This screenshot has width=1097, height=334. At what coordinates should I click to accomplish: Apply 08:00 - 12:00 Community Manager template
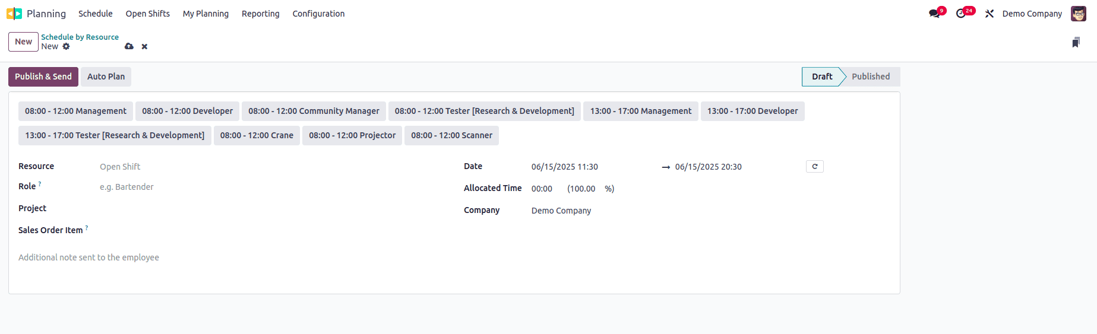pyautogui.click(x=314, y=111)
